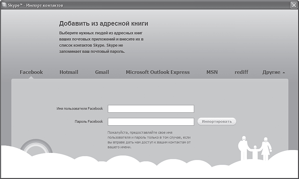Viewport: 299px width, 179px height.
Task: Open the Gmail tab
Action: [102, 72]
